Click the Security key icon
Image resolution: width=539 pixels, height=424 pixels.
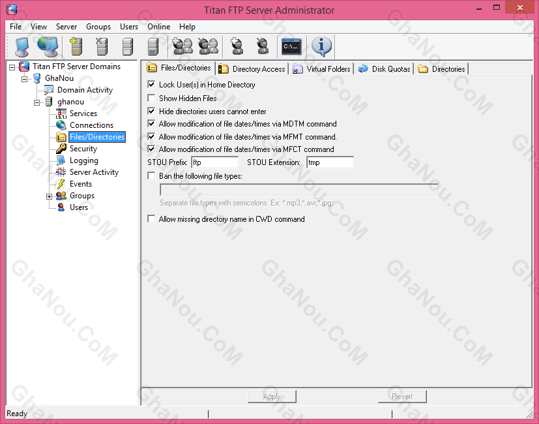(x=61, y=148)
